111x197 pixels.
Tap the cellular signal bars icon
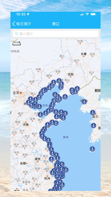click(82, 14)
